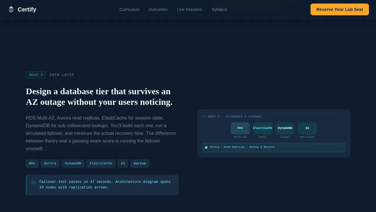The height and width of the screenshot is (212, 376).
Task: Click the ElastiCache node in diagram
Action: [x=263, y=128]
